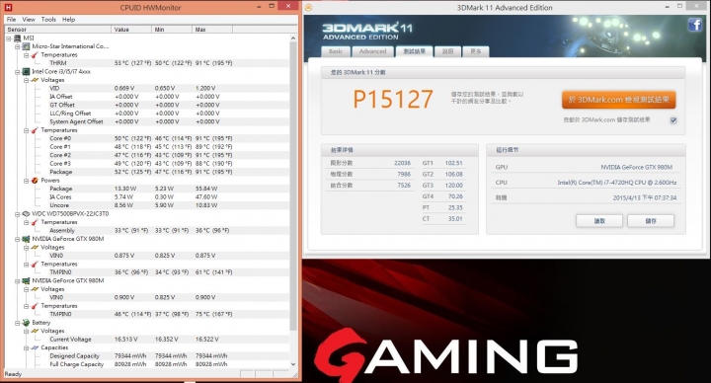711x383 pixels.
Task: Click the first NVIDIA GeForce GTX 980M card icon
Action: point(26,239)
